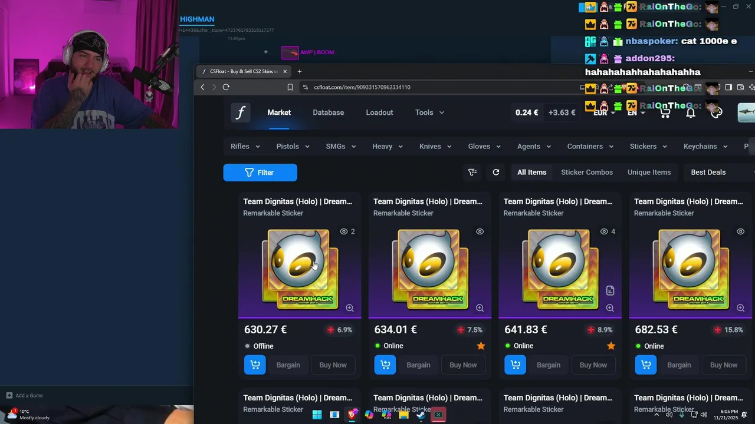Open the Add a Game link in Steam
Image resolution: width=755 pixels, height=424 pixels.
(24, 396)
